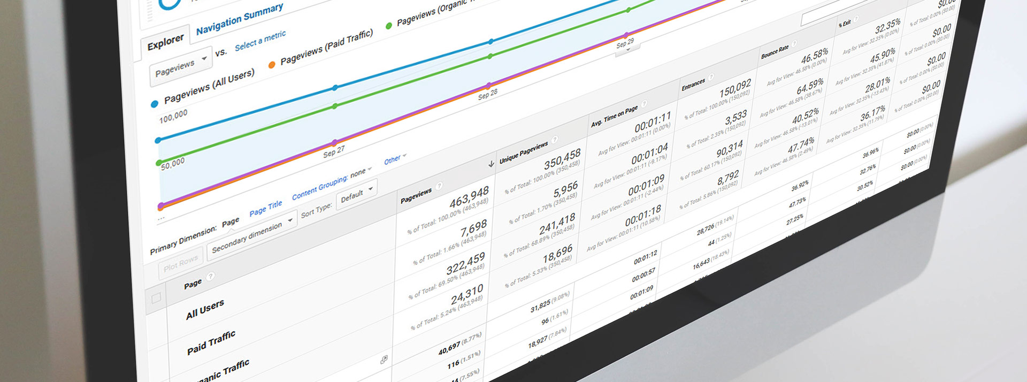
Task: Click the Sep 28 blue data point
Action: point(491,41)
